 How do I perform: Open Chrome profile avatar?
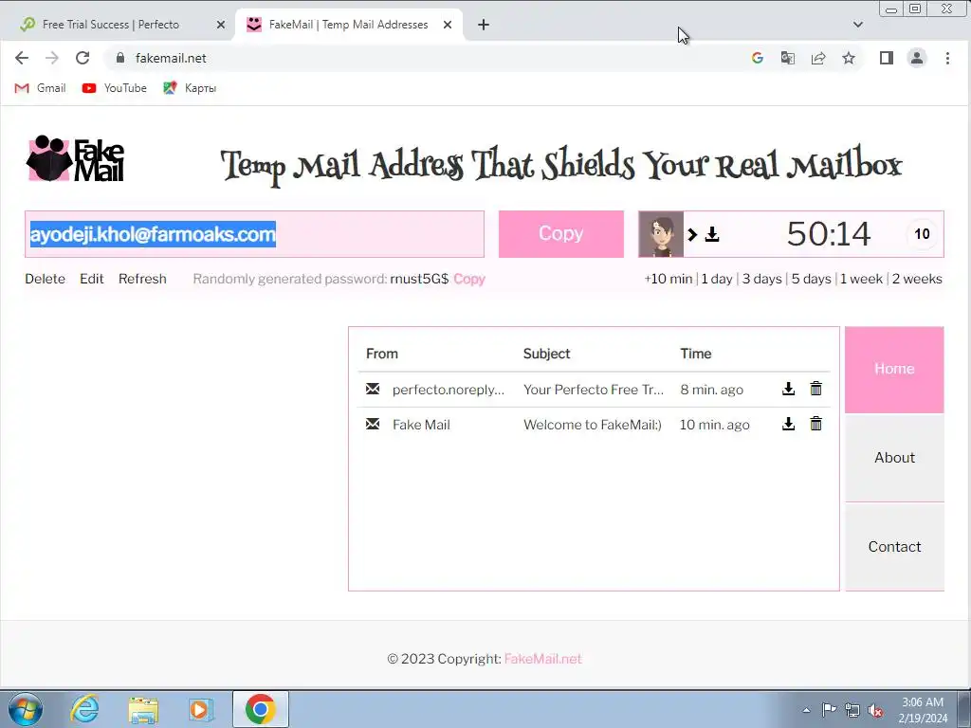pos(917,58)
